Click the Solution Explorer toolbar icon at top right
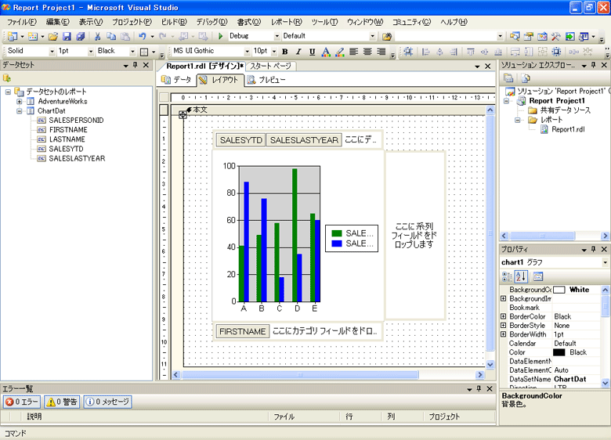611x440 pixels. click(x=515, y=36)
